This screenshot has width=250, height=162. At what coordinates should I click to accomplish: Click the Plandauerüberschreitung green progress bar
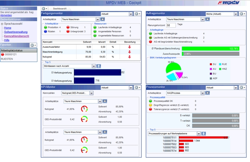(x=210, y=49)
